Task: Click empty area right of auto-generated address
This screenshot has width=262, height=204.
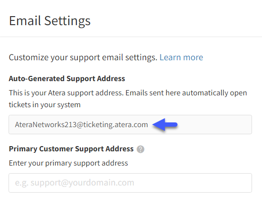Action: pos(215,124)
